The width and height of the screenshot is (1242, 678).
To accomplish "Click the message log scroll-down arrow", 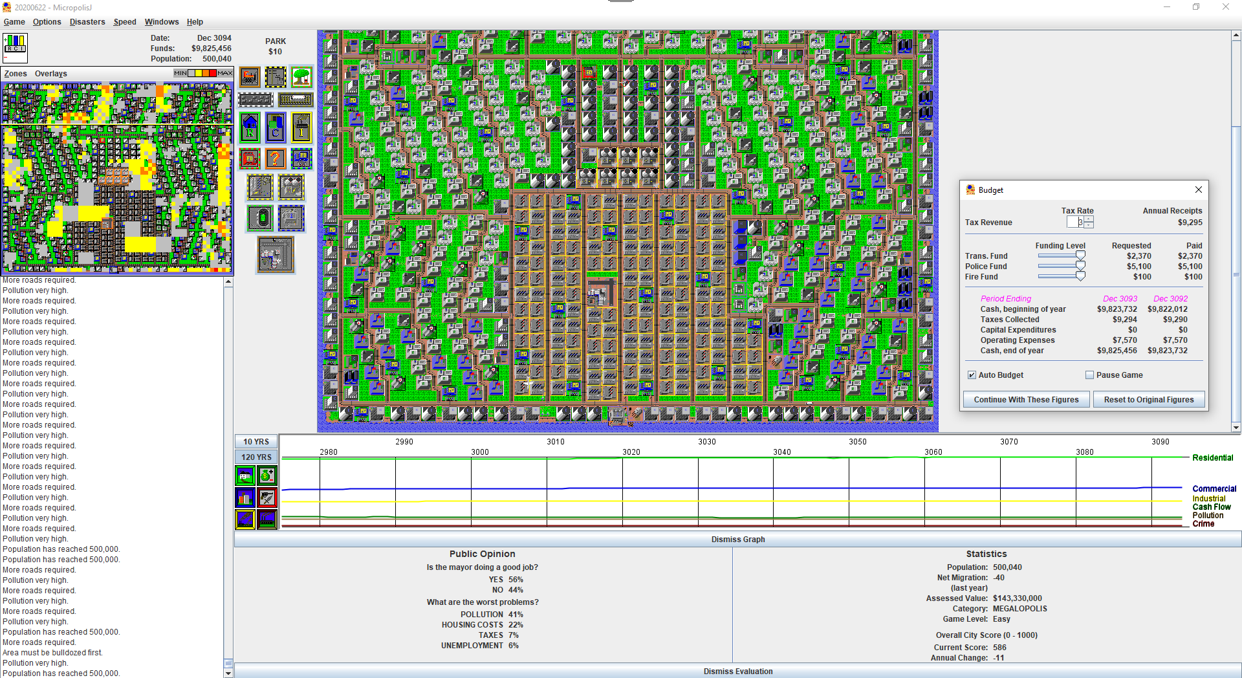I will coord(228,673).
